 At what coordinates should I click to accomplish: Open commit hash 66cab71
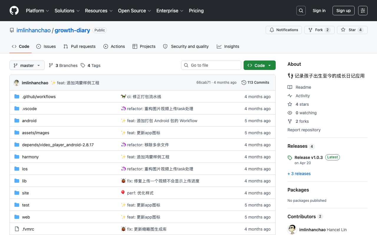[x=204, y=83]
